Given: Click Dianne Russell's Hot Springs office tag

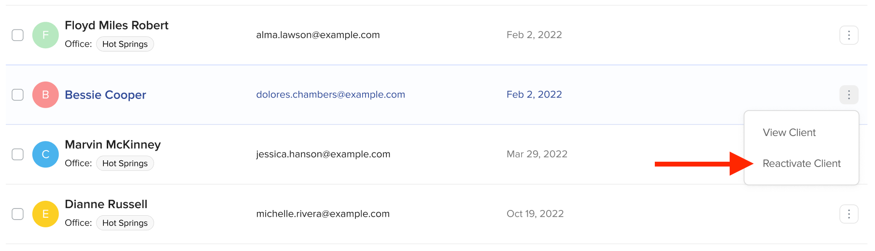Looking at the screenshot, I should click(125, 223).
